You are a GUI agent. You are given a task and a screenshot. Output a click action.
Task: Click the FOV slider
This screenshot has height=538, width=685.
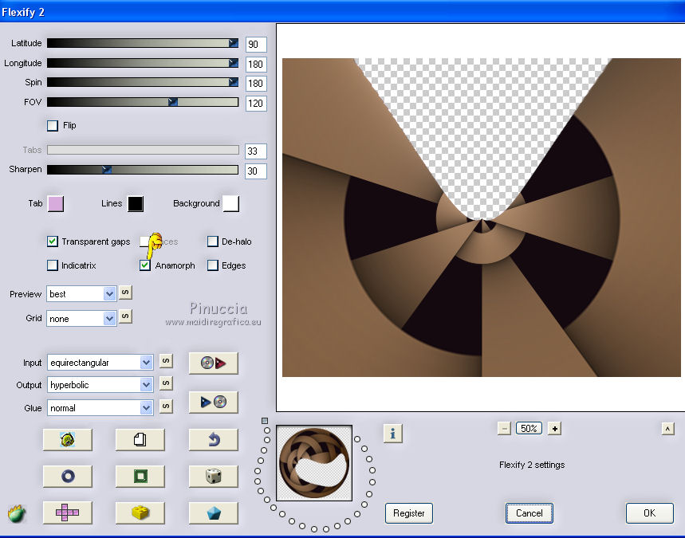[x=143, y=102]
